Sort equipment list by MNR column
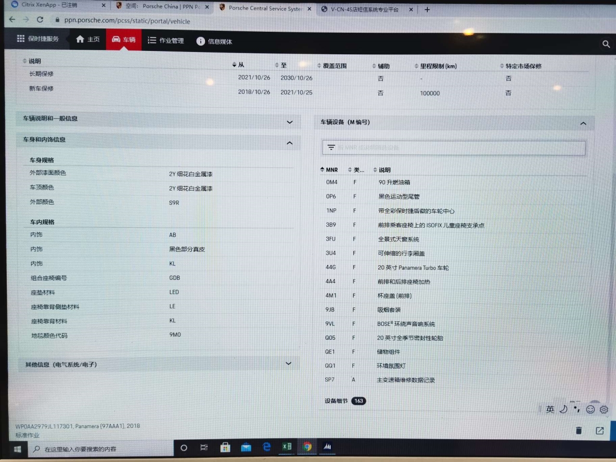The image size is (616, 462). (x=329, y=169)
